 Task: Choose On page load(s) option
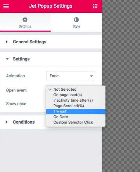pyautogui.click(x=76, y=95)
